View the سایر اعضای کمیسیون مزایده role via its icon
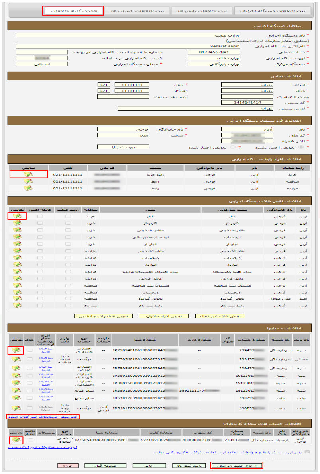Screen dimensions: 320x474 pyautogui.click(x=18, y=271)
